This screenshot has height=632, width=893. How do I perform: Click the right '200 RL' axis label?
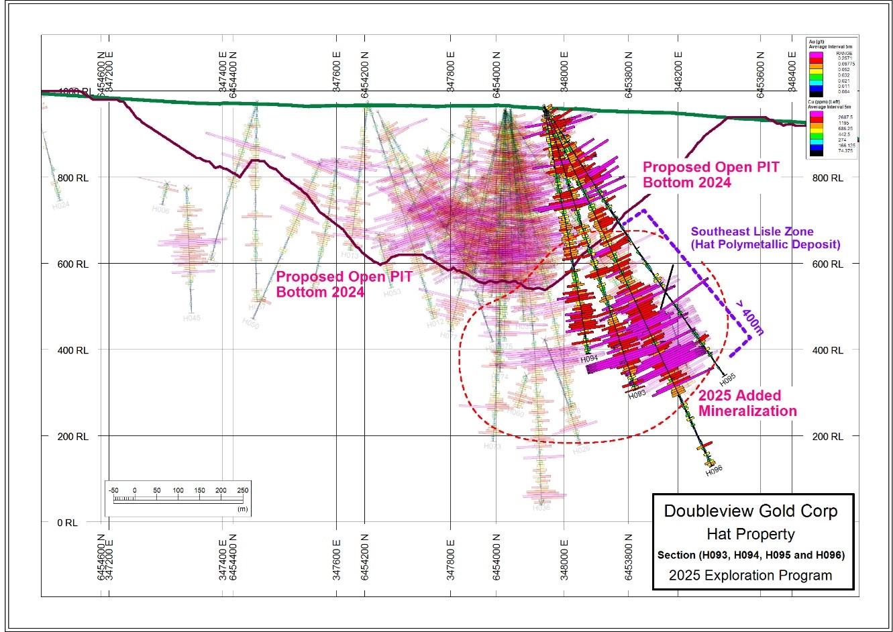pyautogui.click(x=827, y=436)
